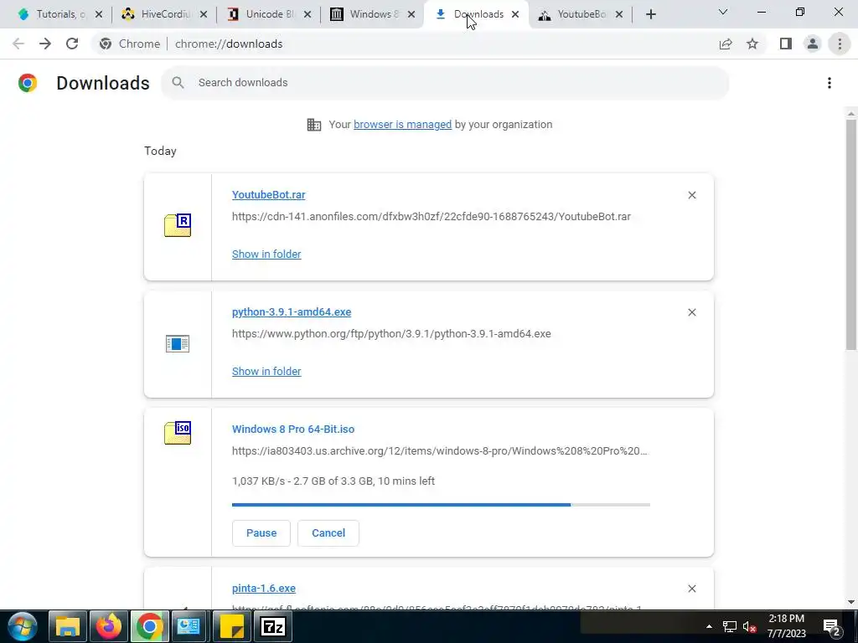Viewport: 858px width, 643px height.
Task: Open the sticky notes taskbar icon
Action: point(231,626)
